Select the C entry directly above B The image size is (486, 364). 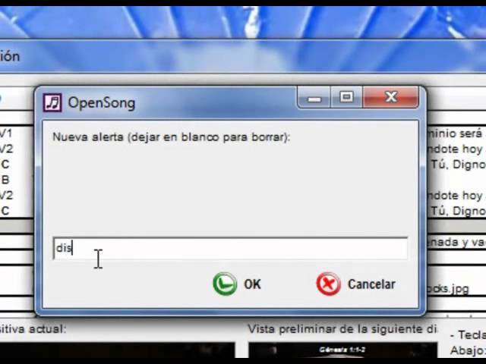coord(5,165)
